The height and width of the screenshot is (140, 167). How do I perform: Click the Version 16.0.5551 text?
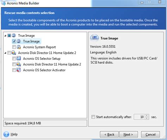click(x=103, y=46)
